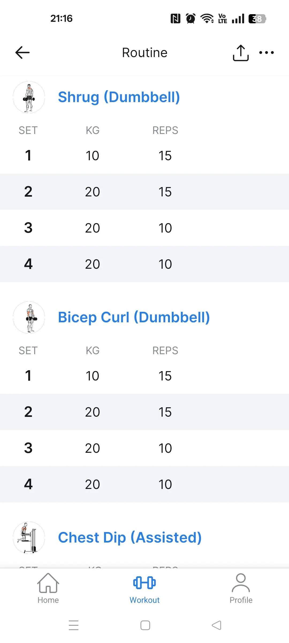Switch to the Profile tab
The height and width of the screenshot is (643, 289).
(241, 589)
